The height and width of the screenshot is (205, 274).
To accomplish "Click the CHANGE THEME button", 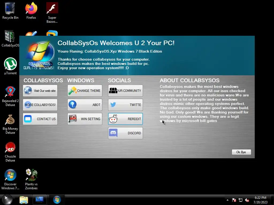I will (x=85, y=91).
